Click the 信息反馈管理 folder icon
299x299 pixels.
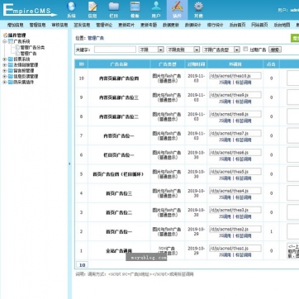pyautogui.click(x=11, y=76)
